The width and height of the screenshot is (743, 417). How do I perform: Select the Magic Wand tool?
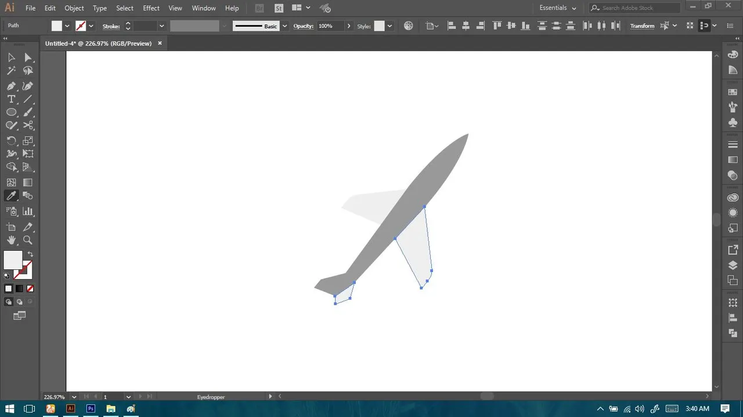(11, 71)
